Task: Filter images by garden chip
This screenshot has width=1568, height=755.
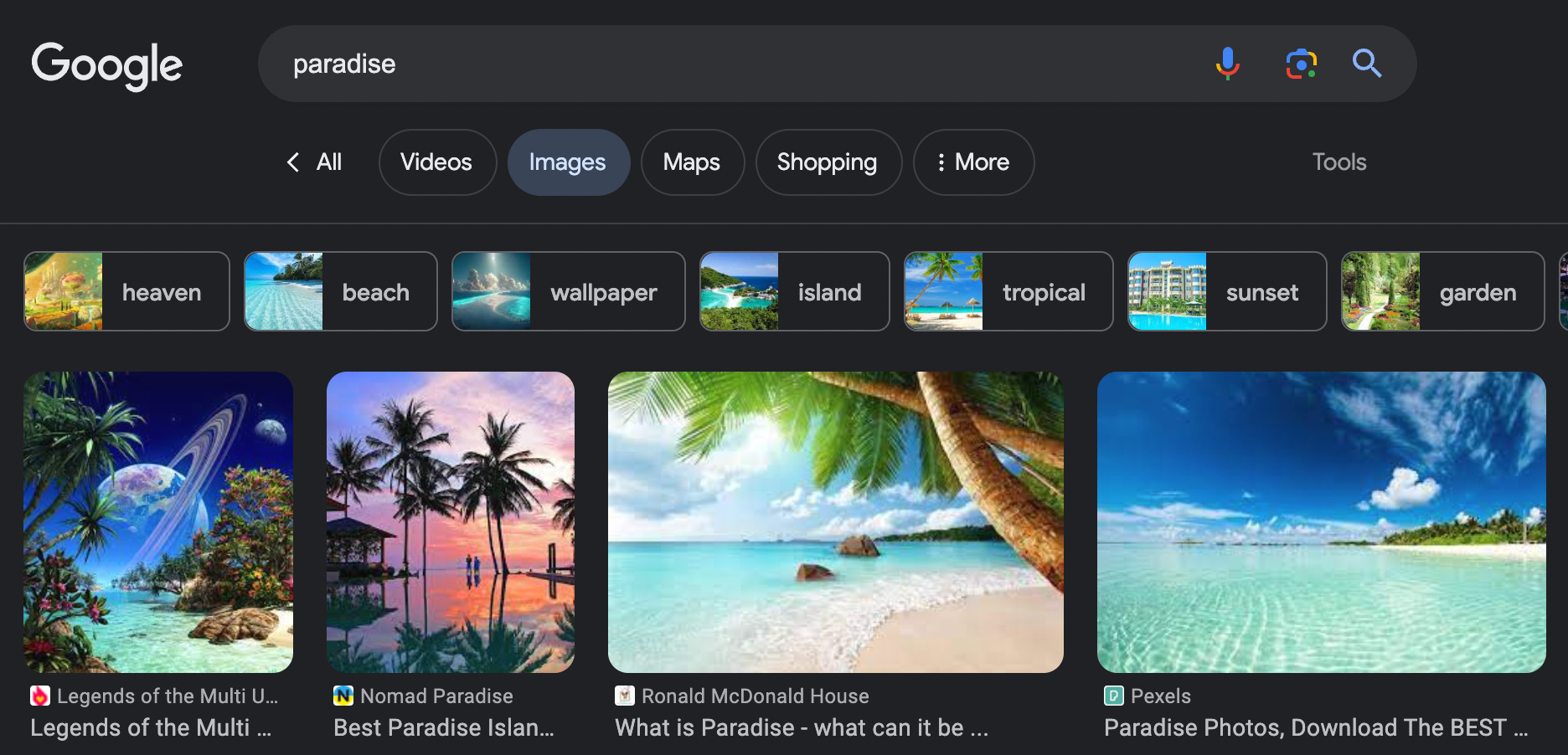Action: pos(1442,291)
